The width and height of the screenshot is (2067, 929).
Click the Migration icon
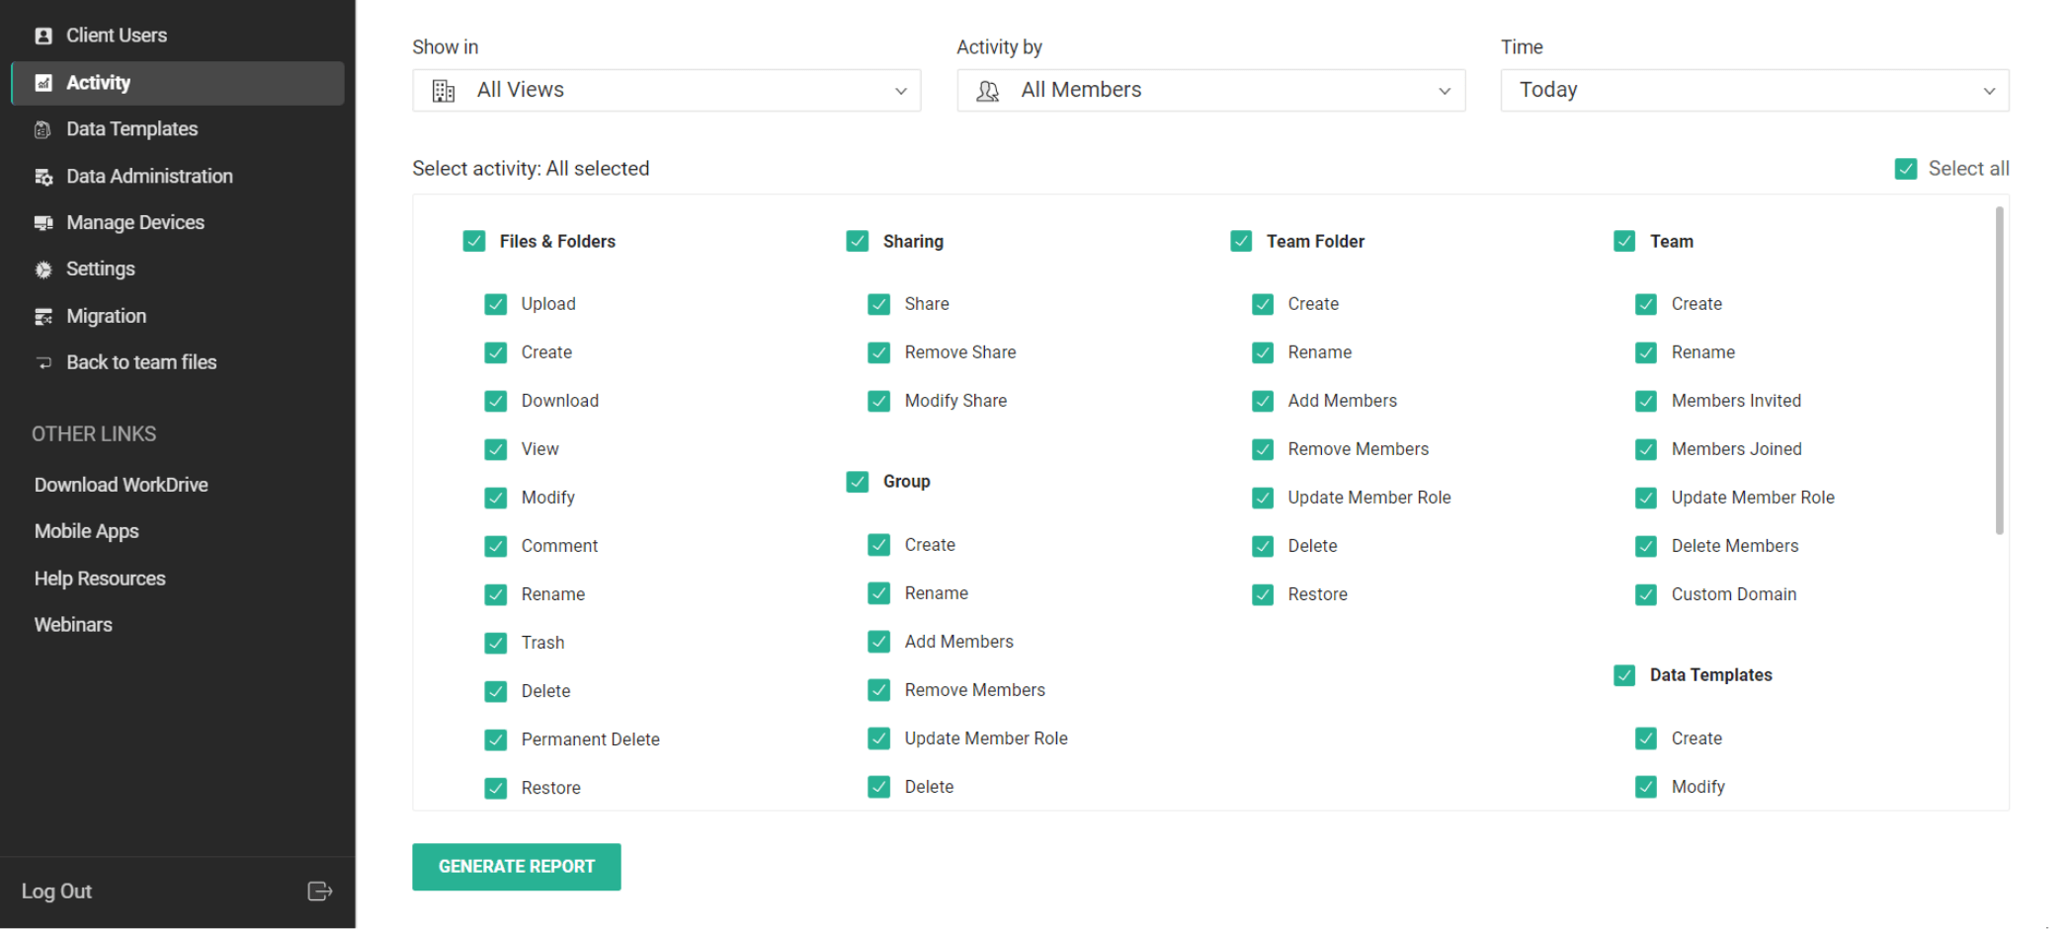(x=43, y=317)
